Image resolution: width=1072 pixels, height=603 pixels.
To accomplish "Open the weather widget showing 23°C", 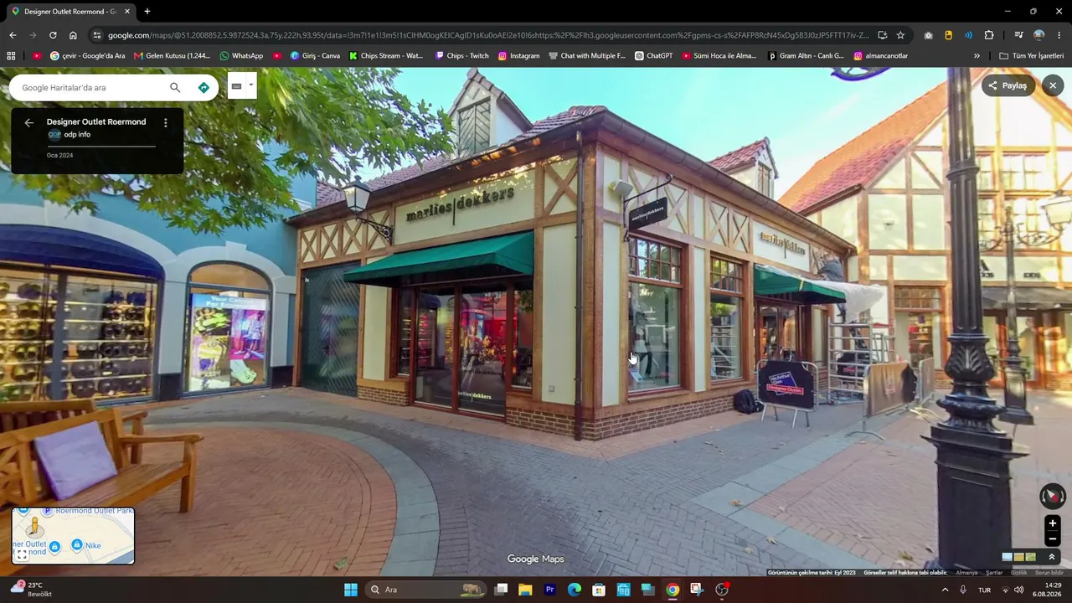I will click(32, 590).
